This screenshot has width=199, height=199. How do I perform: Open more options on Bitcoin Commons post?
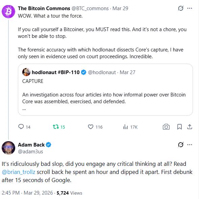[x=190, y=8]
